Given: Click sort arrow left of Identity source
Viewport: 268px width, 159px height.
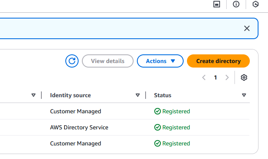Looking at the screenshot, I should [33, 95].
